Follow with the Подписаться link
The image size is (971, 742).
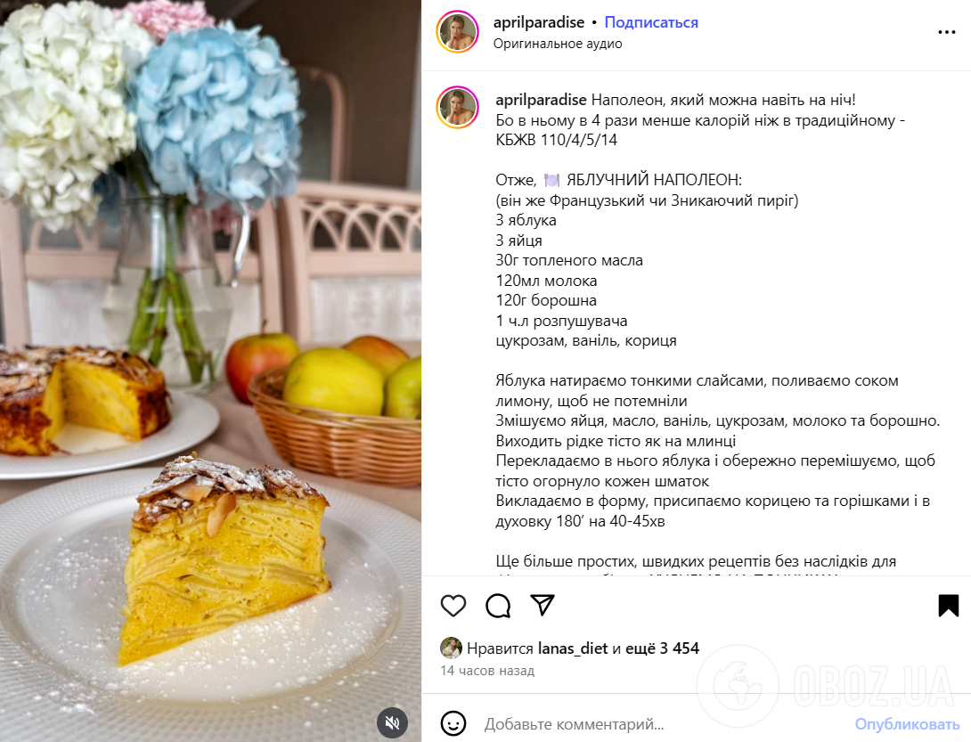[651, 22]
